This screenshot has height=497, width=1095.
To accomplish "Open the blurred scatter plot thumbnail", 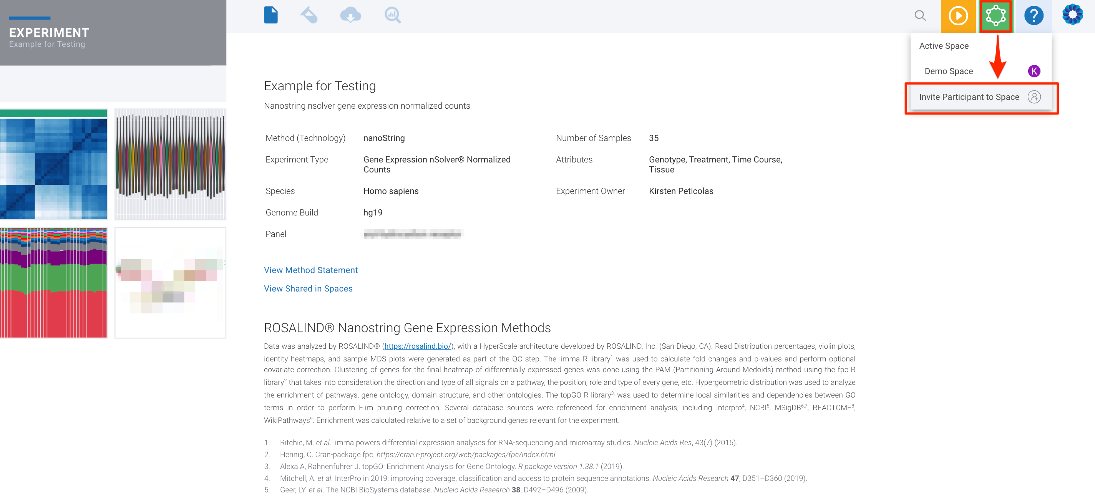I will [170, 282].
